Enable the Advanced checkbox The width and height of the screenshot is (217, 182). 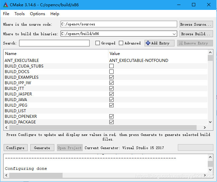[121, 43]
